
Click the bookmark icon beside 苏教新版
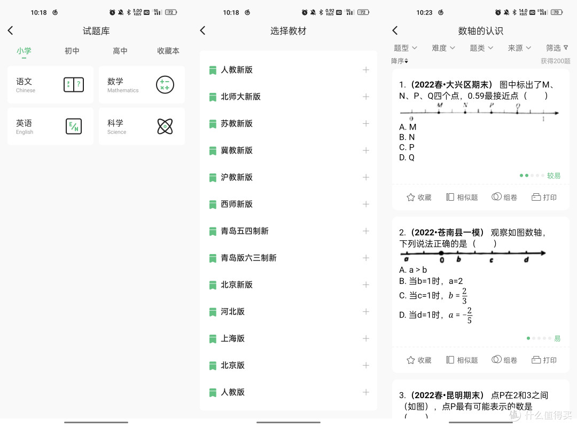(213, 124)
